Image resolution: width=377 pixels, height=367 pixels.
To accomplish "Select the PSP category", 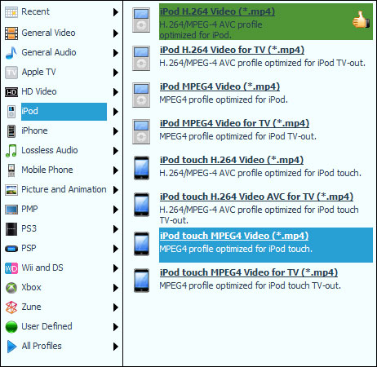I will [x=29, y=248].
